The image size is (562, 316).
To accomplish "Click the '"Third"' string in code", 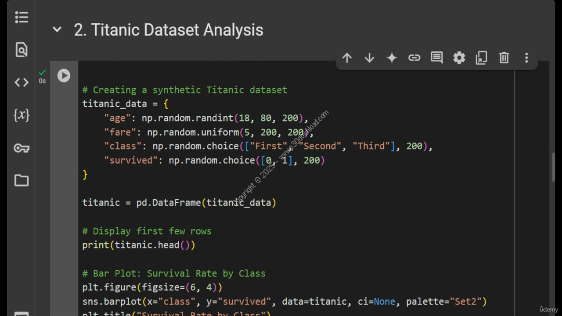I will [371, 146].
